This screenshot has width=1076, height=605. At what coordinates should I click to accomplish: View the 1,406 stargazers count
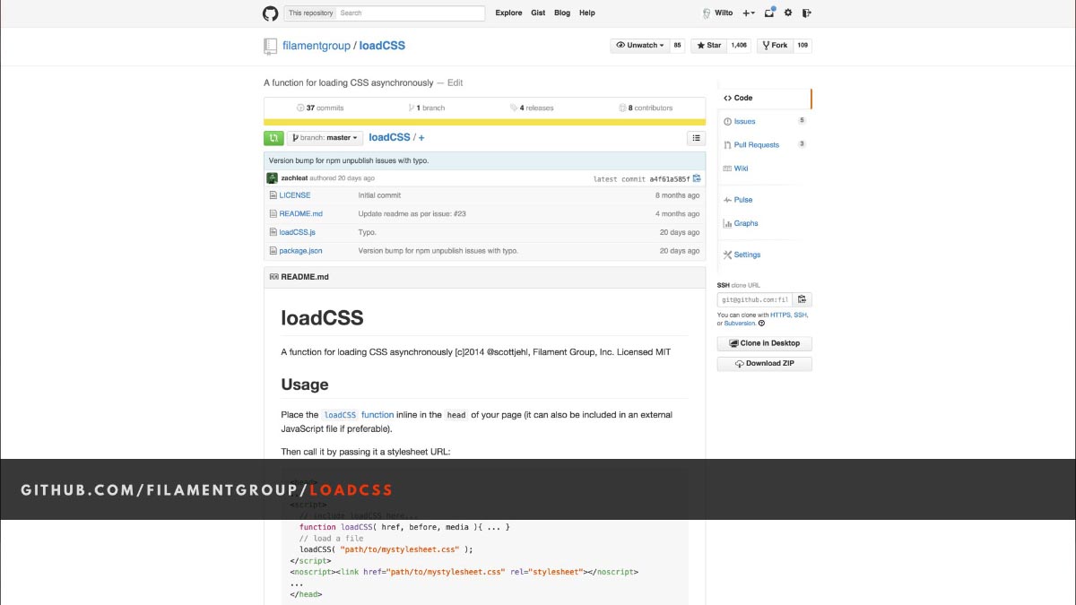coord(739,45)
